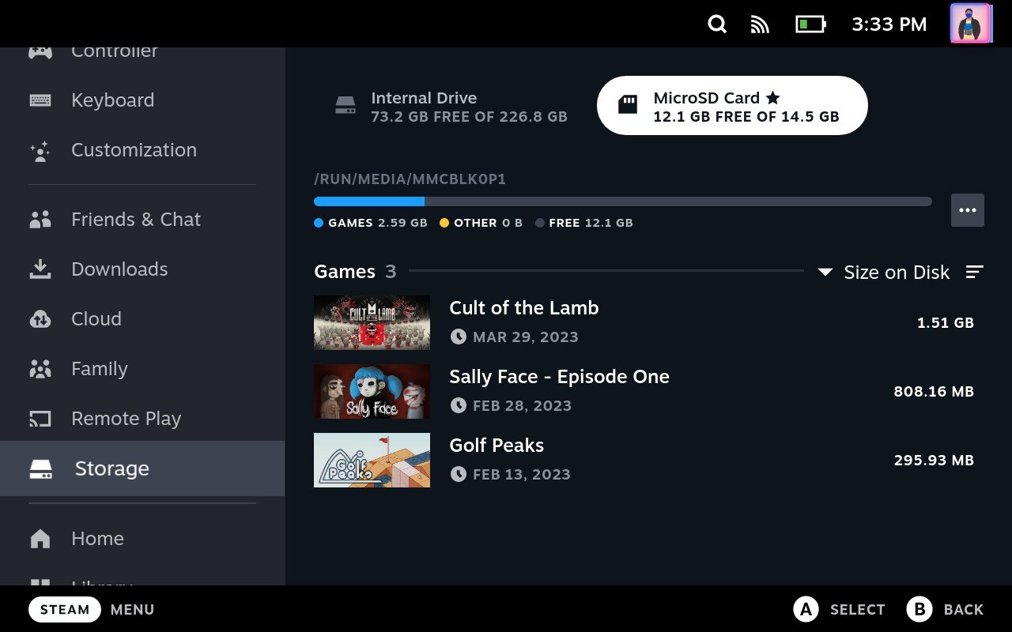The width and height of the screenshot is (1012, 632).
Task: Click the MicroSD card icon
Action: click(x=628, y=105)
